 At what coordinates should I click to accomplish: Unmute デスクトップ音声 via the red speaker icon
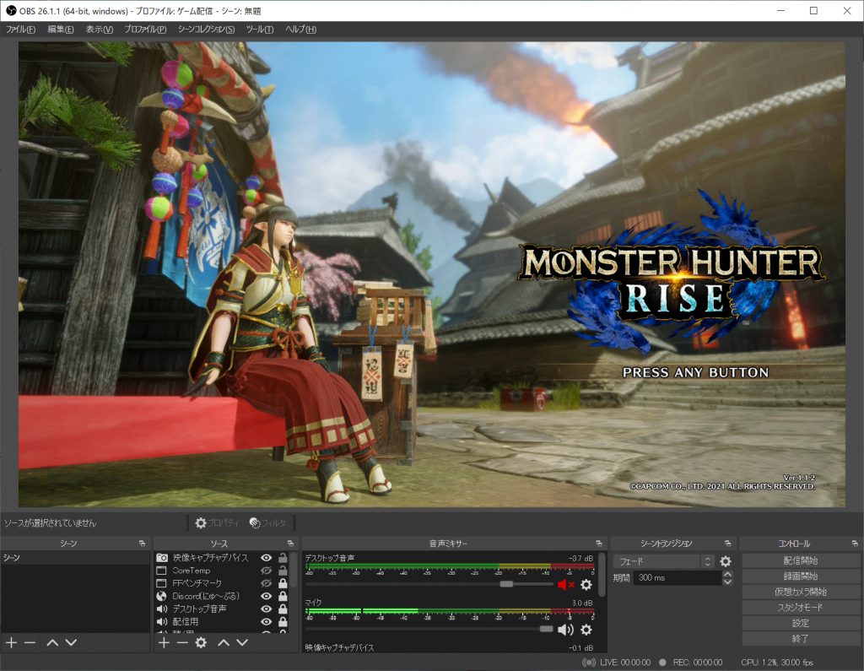(566, 584)
